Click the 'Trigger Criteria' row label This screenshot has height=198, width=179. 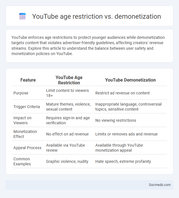[x=27, y=107]
